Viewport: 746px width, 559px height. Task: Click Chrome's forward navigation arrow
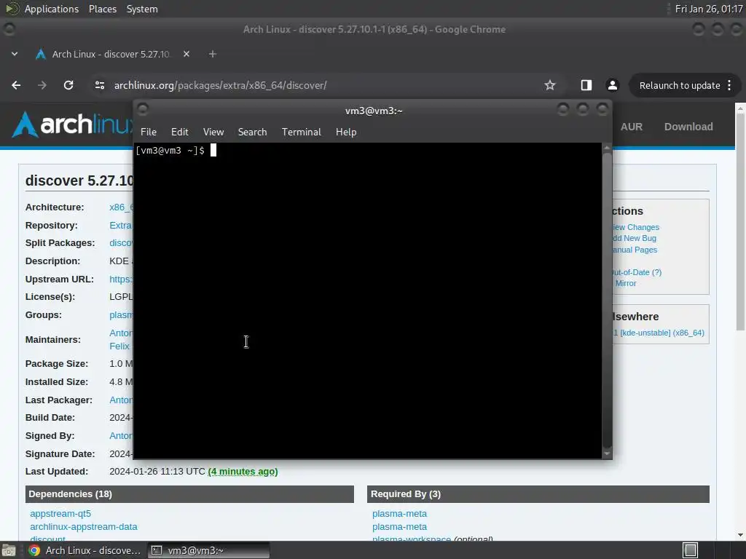coord(42,85)
